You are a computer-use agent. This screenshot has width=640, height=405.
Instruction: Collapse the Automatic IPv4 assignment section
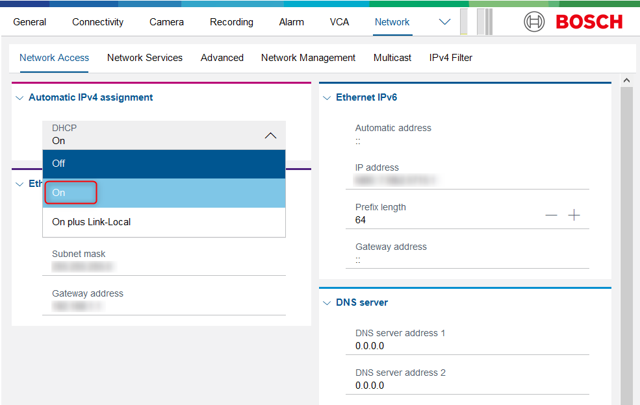(19, 97)
